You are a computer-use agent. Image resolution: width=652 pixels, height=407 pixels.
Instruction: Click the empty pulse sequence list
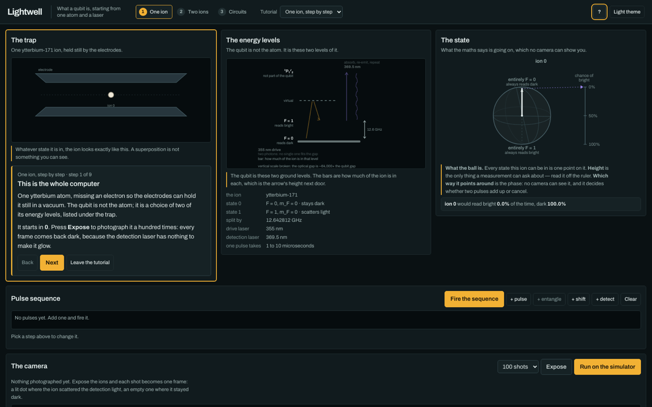[326, 320]
